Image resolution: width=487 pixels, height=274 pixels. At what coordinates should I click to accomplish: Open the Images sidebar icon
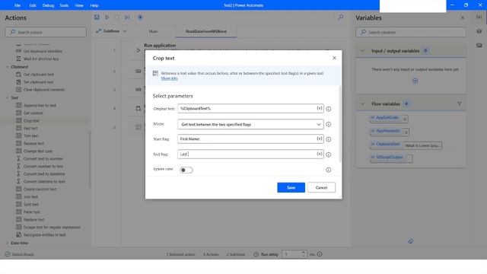pos(479,46)
